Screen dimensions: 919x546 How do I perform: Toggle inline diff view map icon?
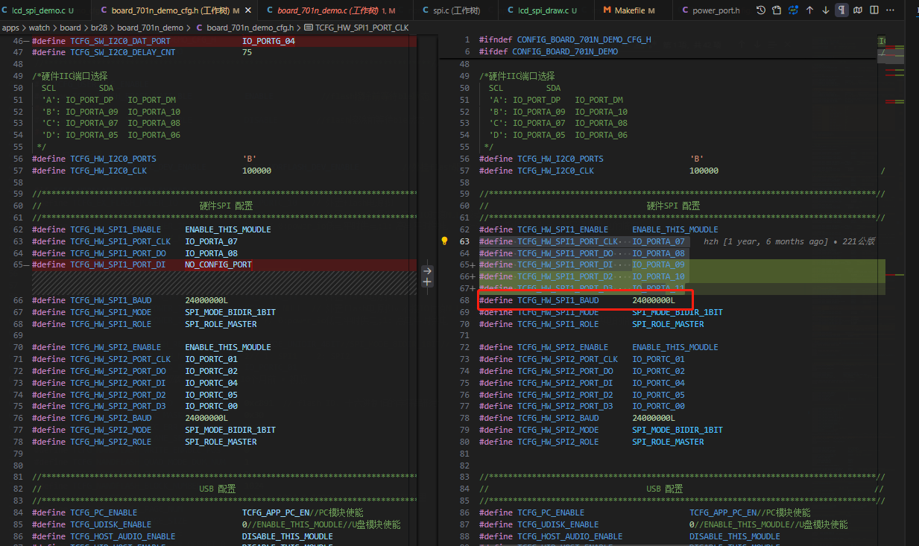tap(858, 10)
